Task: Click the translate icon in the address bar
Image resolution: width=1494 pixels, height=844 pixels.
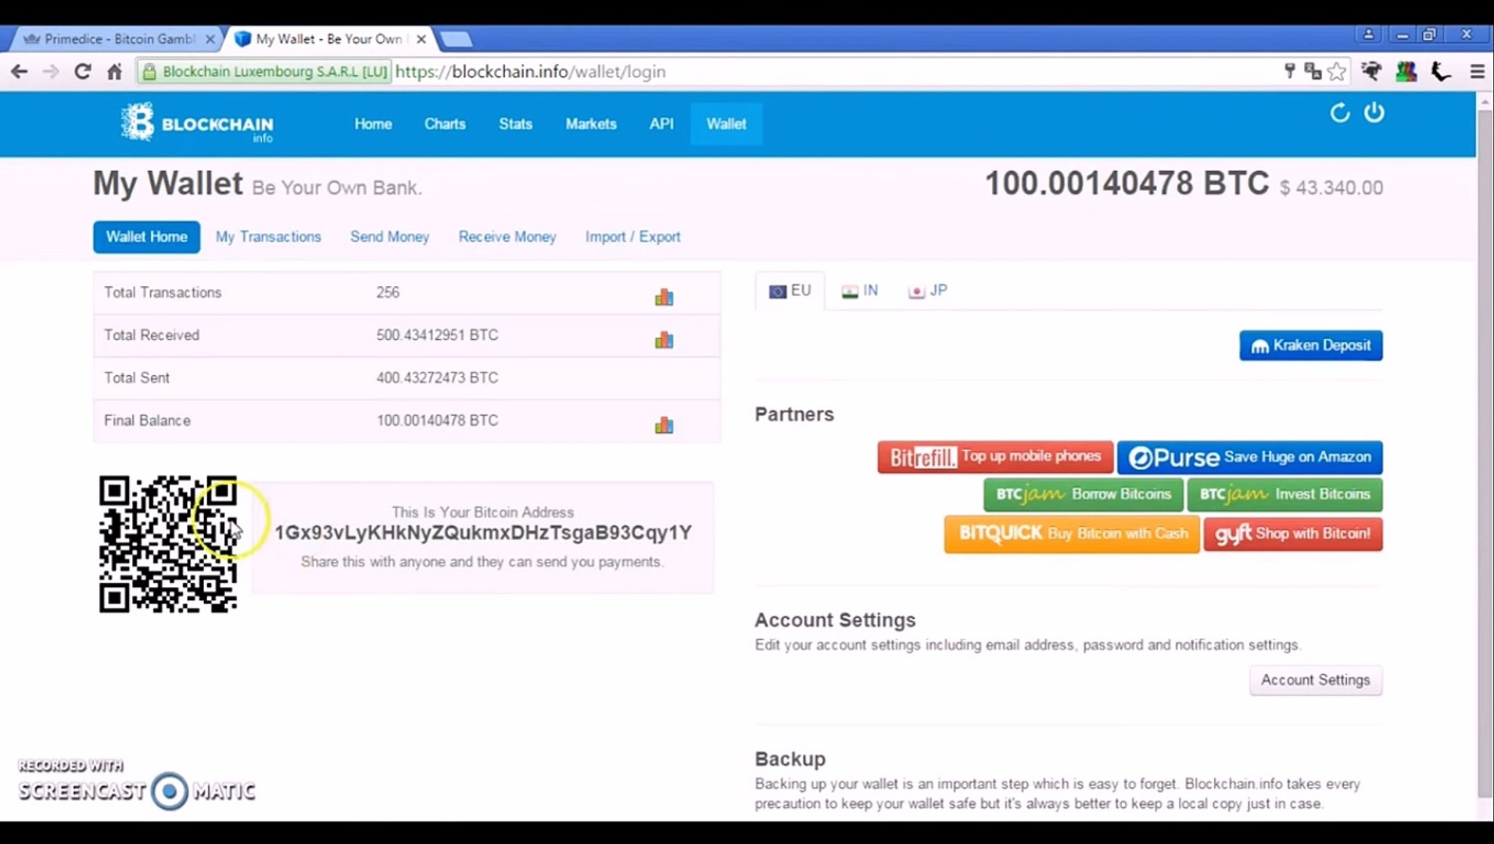Action: tap(1313, 71)
